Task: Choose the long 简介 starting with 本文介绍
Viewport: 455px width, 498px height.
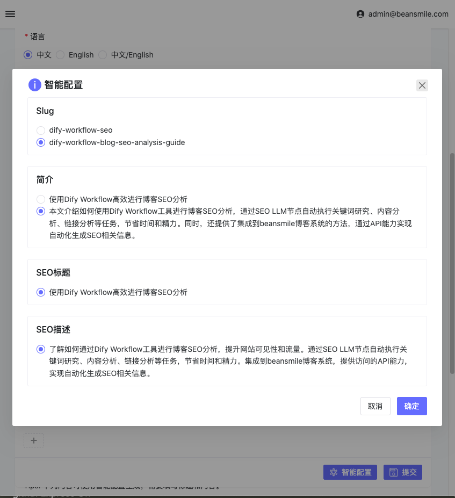Action: [41, 211]
